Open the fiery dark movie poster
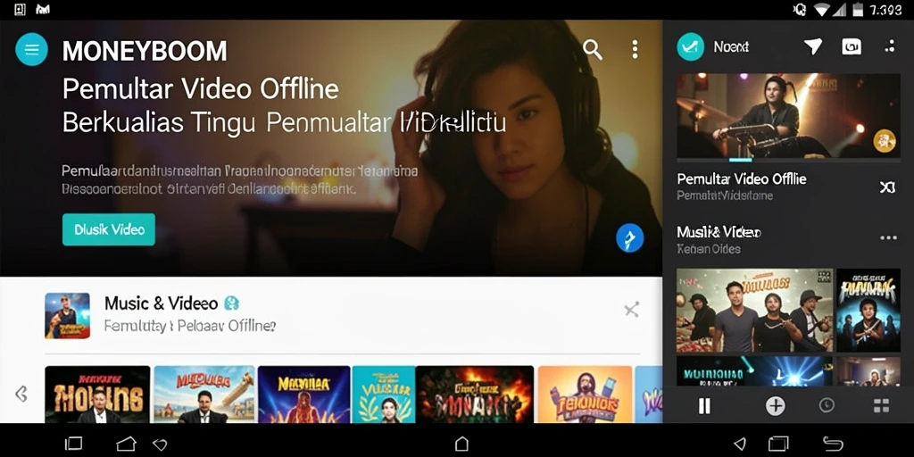Viewport: 914px width, 457px height. 475,394
